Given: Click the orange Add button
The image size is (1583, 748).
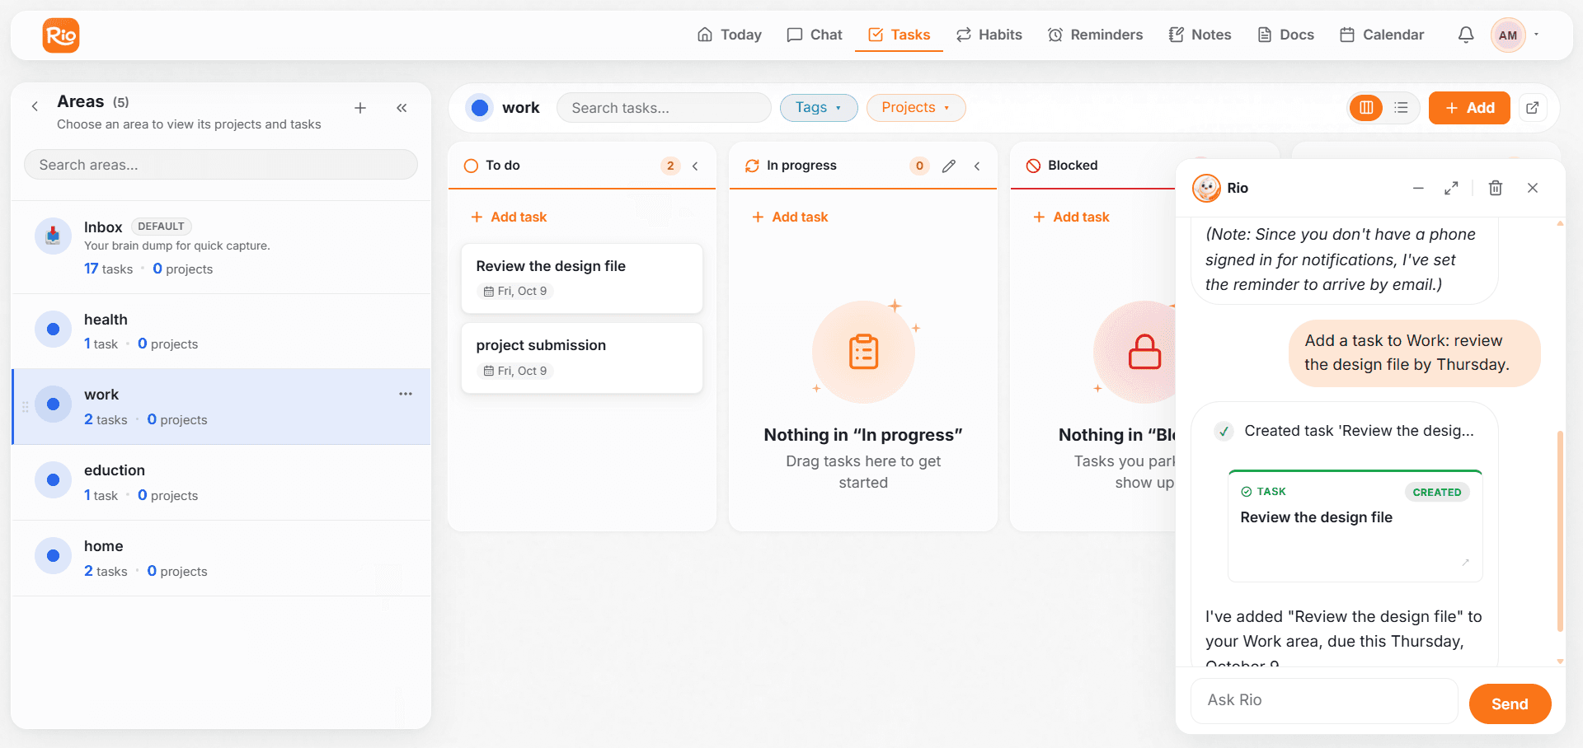Looking at the screenshot, I should coord(1469,108).
